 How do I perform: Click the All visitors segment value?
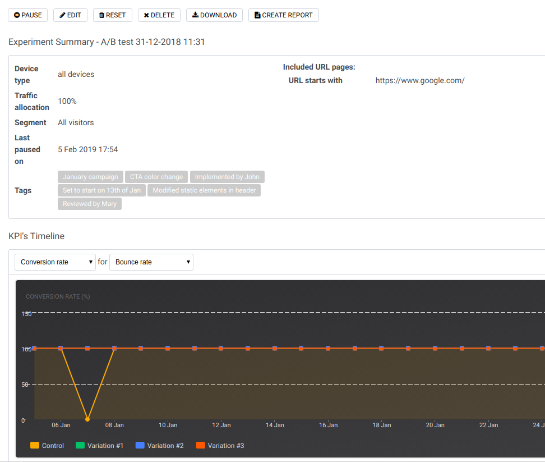[x=76, y=122]
